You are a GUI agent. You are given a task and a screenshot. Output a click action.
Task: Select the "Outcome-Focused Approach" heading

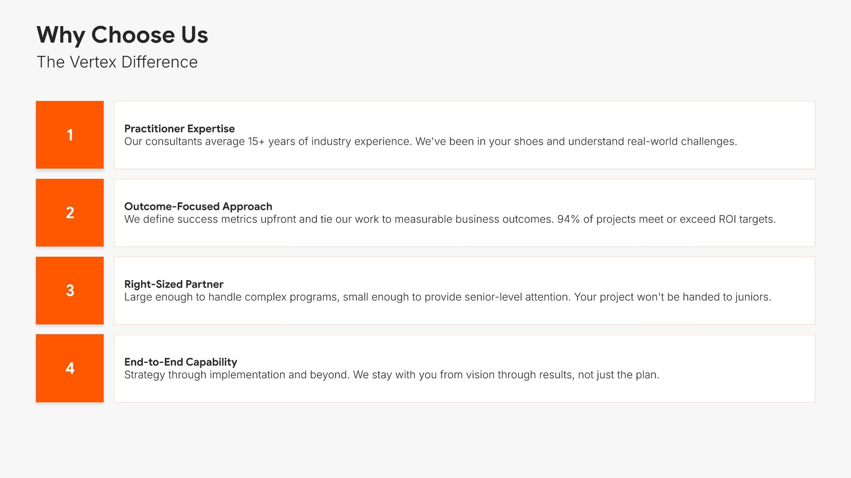(x=198, y=207)
